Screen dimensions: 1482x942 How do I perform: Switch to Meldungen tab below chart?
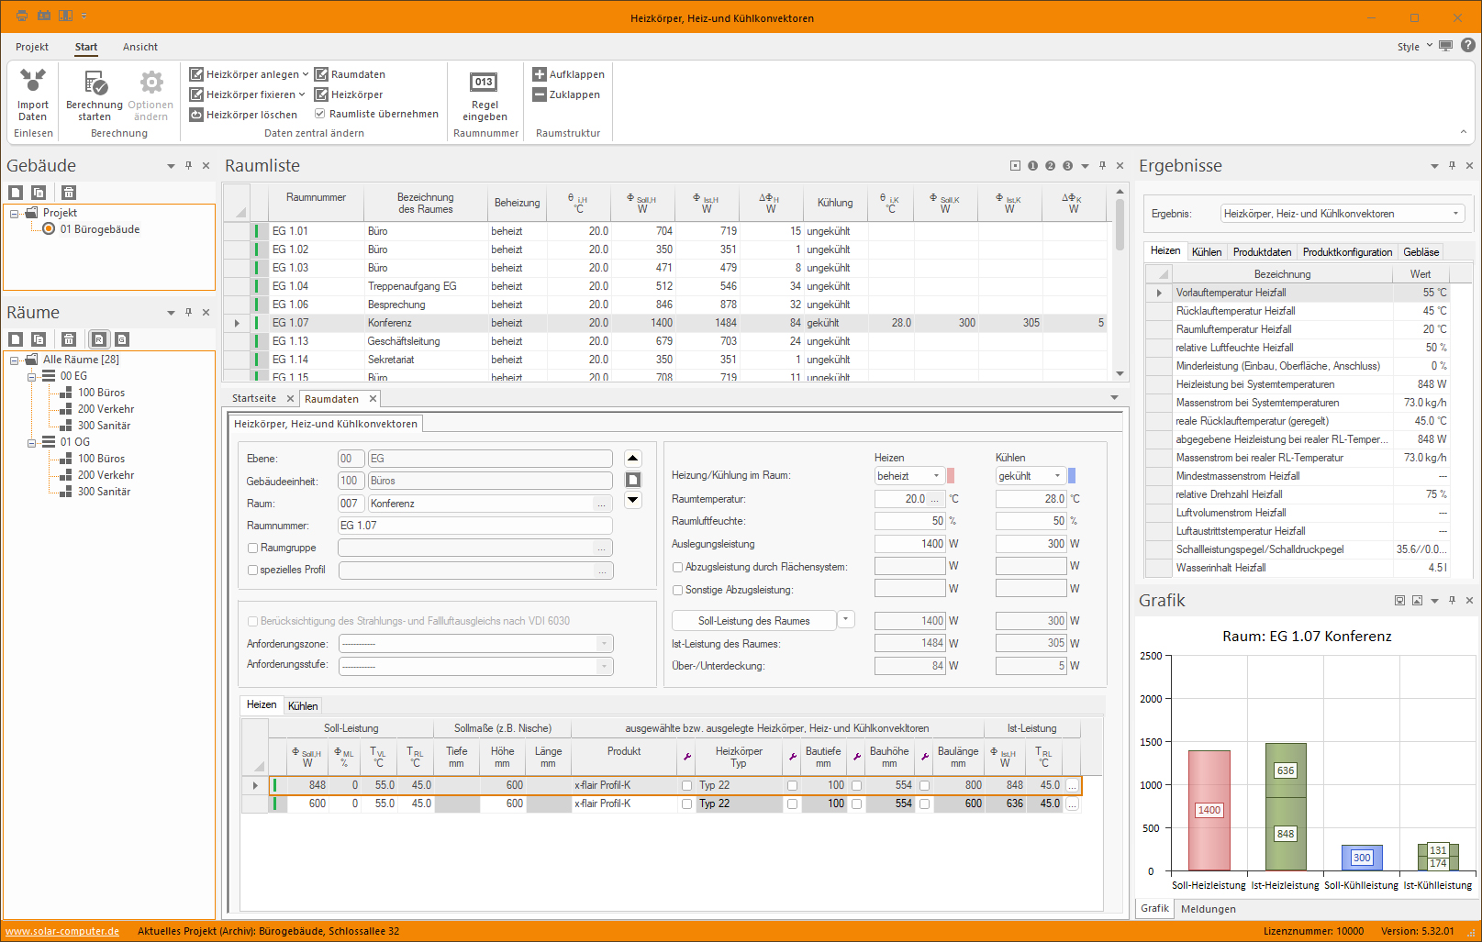[1208, 909]
